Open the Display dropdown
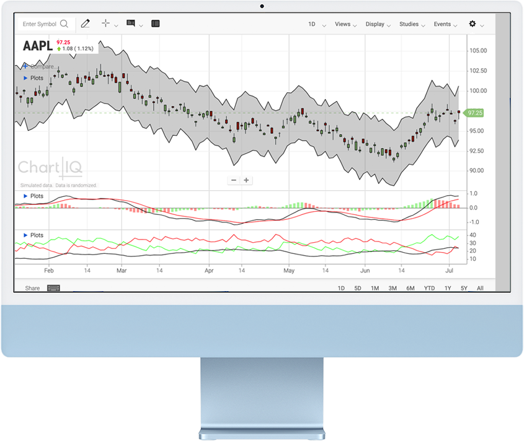524x441 pixels. click(375, 24)
